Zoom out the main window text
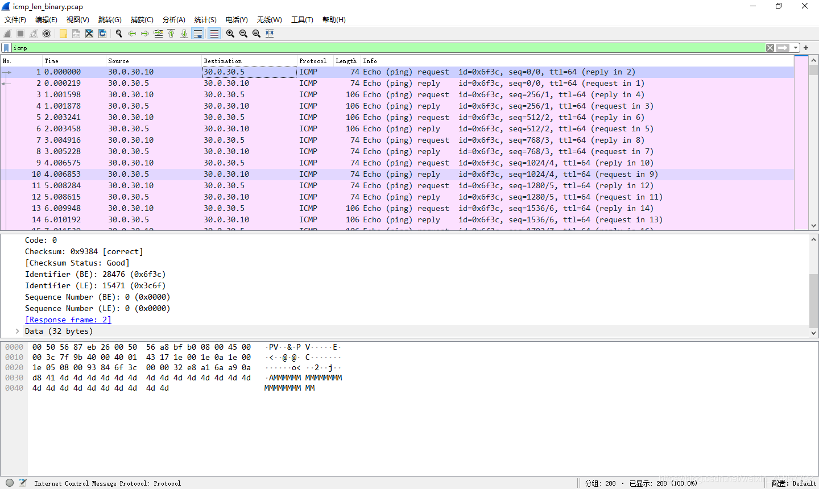The width and height of the screenshot is (819, 489). tap(243, 34)
